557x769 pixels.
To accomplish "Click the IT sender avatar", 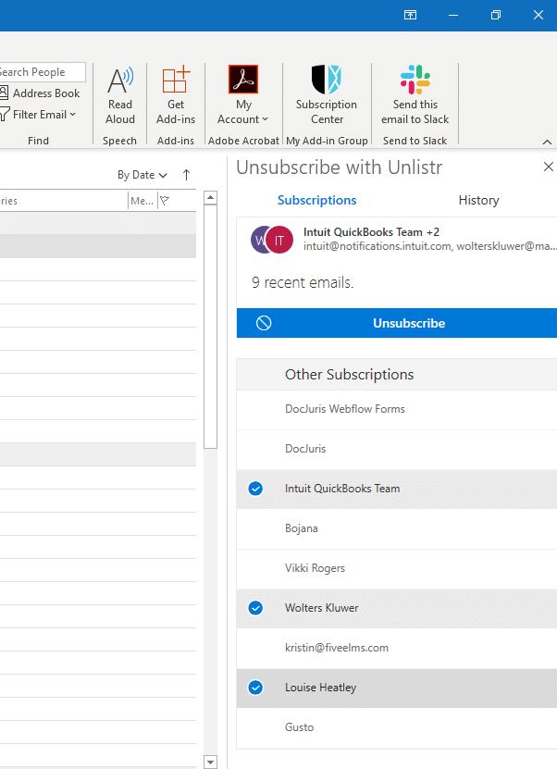I will point(279,240).
